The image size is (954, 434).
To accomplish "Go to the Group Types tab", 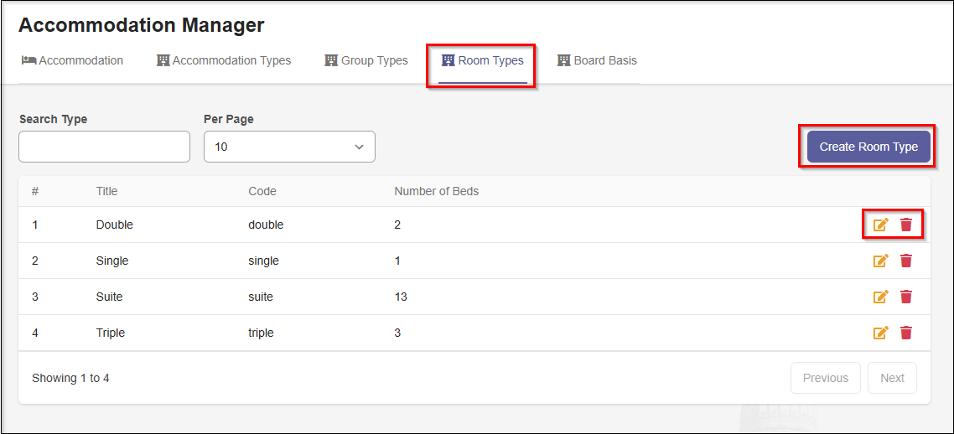I will (366, 60).
